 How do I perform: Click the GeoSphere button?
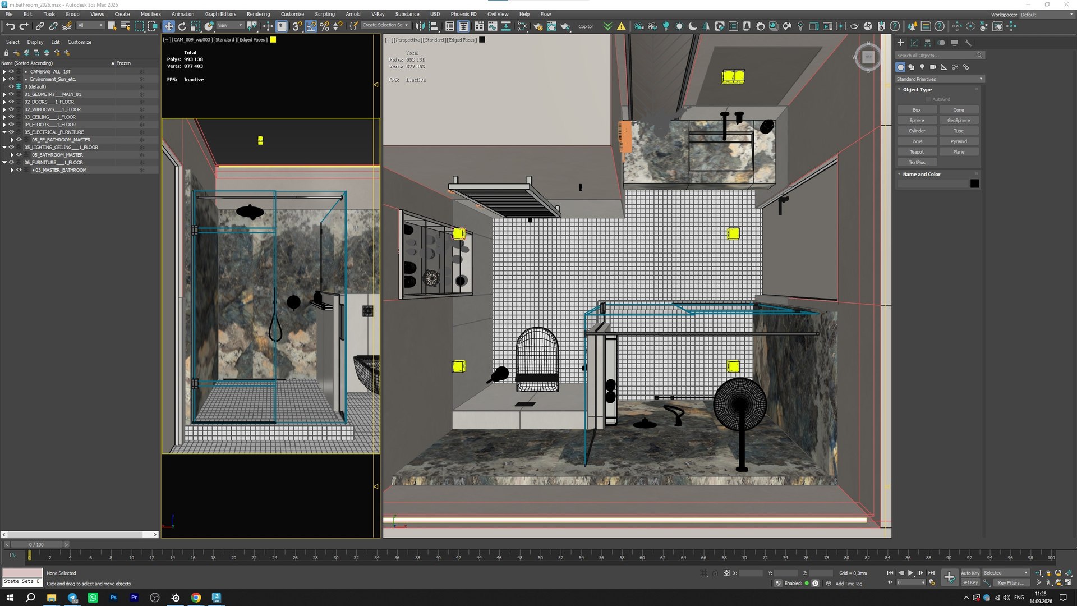pyautogui.click(x=958, y=121)
